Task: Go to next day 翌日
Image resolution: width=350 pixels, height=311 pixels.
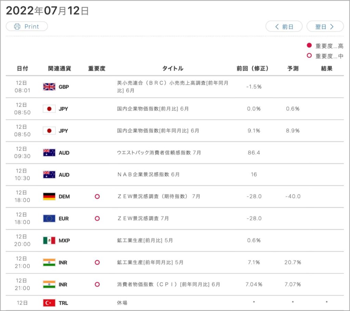Action: [x=325, y=27]
